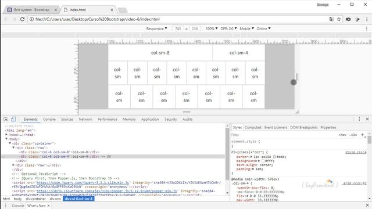Collapse the body element node
The image size is (372, 209).
point(6,139)
